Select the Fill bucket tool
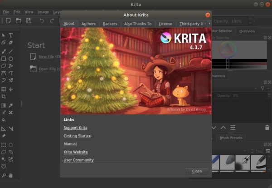 (x=4, y=120)
